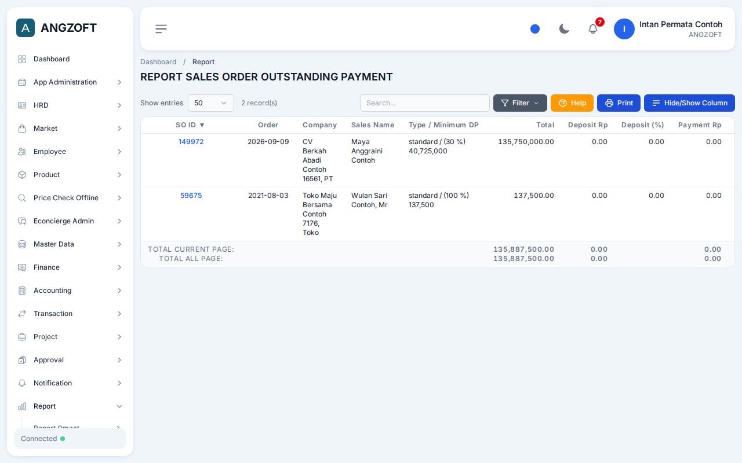Expand the Accounting menu chevron
742x463 pixels.
pos(119,291)
